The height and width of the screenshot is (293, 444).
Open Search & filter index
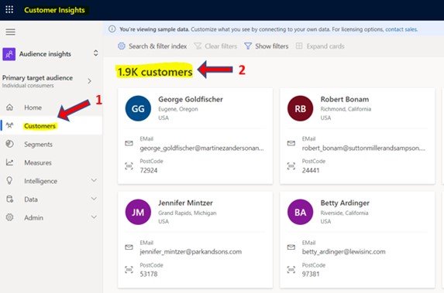click(x=153, y=46)
